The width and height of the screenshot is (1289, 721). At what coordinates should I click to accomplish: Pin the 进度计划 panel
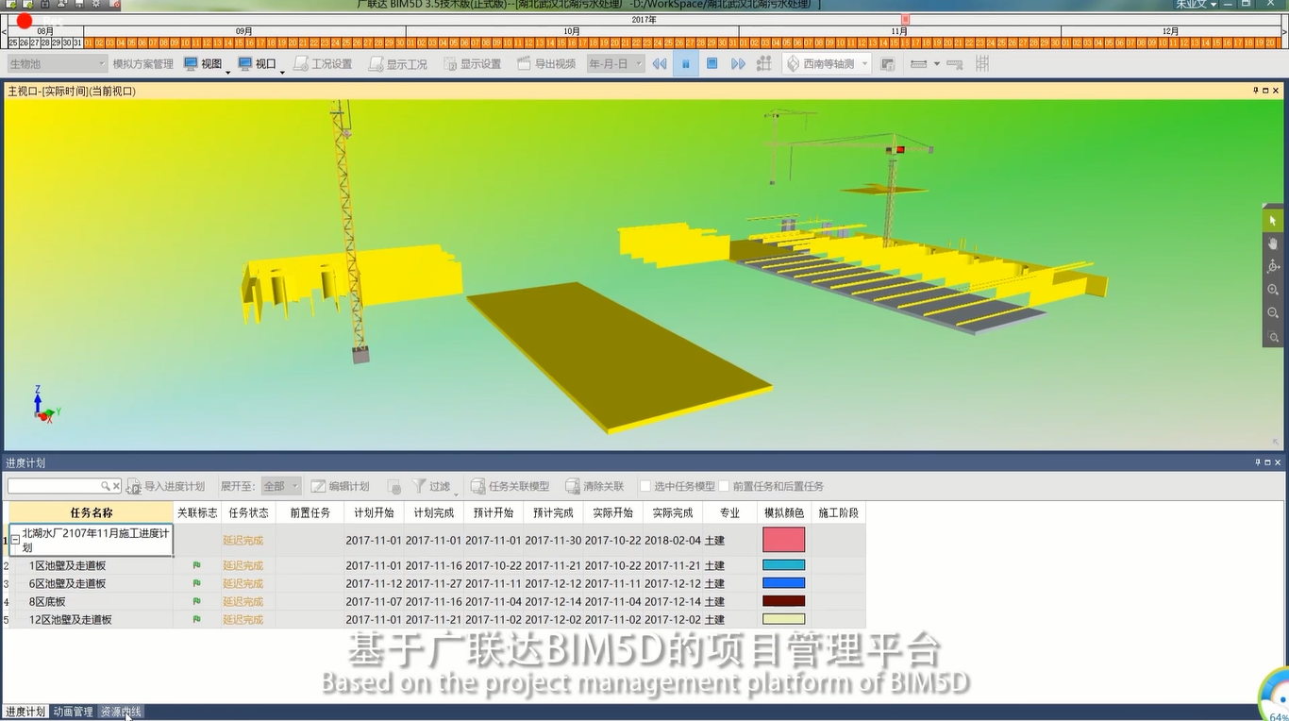[1257, 462]
